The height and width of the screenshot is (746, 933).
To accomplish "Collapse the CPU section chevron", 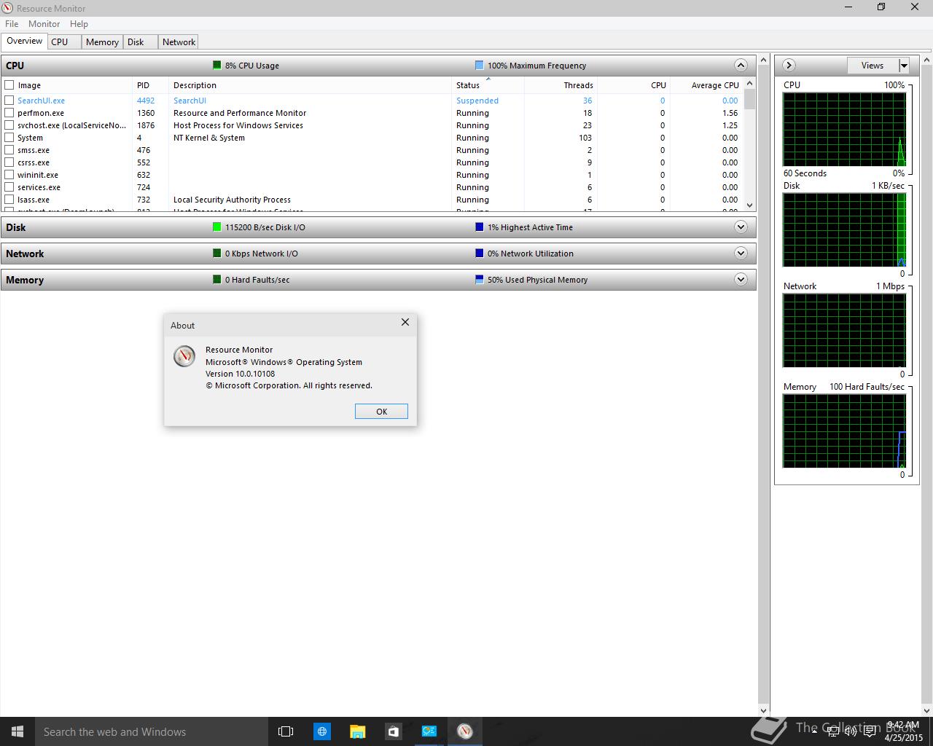I will click(x=741, y=65).
